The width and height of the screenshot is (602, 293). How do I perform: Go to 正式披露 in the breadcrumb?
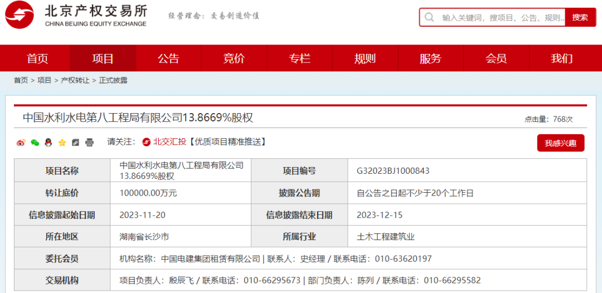pyautogui.click(x=113, y=80)
